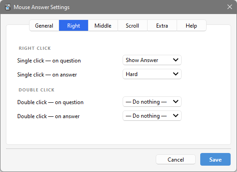Click the DOUBLE CLICK section heading
Viewport: 237px width, 172px height.
pyautogui.click(x=36, y=90)
